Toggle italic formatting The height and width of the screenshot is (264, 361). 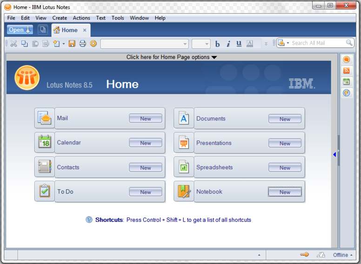[x=228, y=44]
